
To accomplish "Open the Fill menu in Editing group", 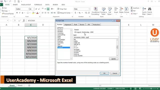I will click(133, 11).
